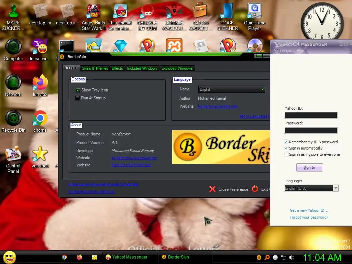
Task: Open the borderskin deviantart website link
Action: [x=134, y=158]
